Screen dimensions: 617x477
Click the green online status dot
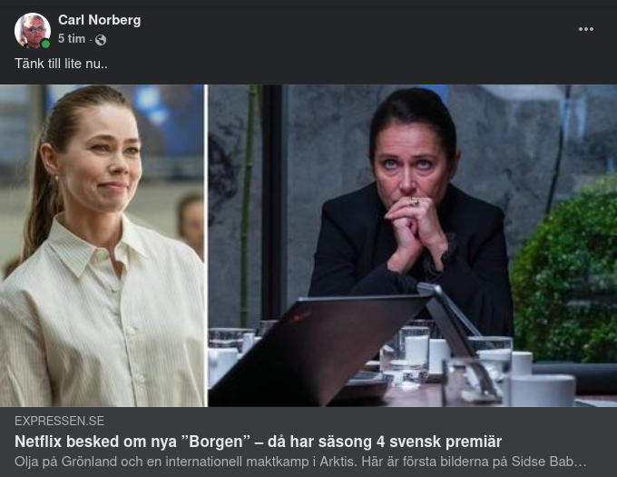(45, 44)
